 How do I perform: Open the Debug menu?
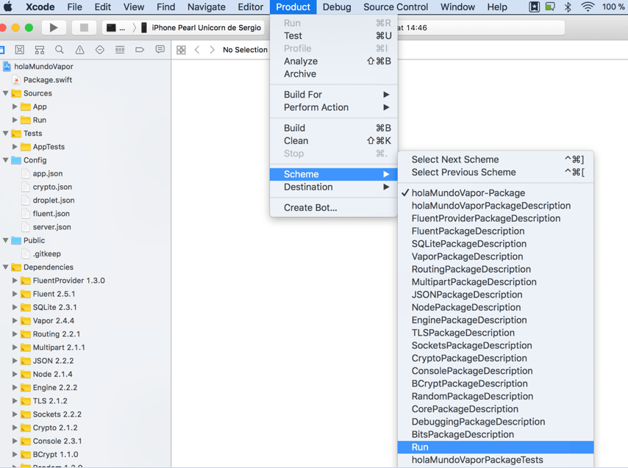click(x=337, y=7)
